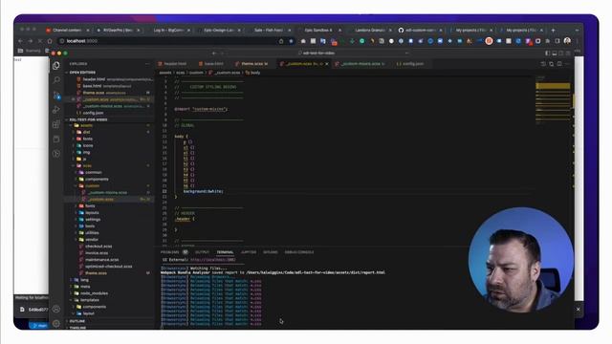Click the browser back arrow

pyautogui.click(x=20, y=41)
